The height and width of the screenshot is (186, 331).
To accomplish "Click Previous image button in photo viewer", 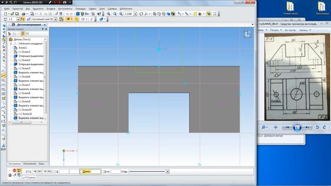I will (287, 127).
